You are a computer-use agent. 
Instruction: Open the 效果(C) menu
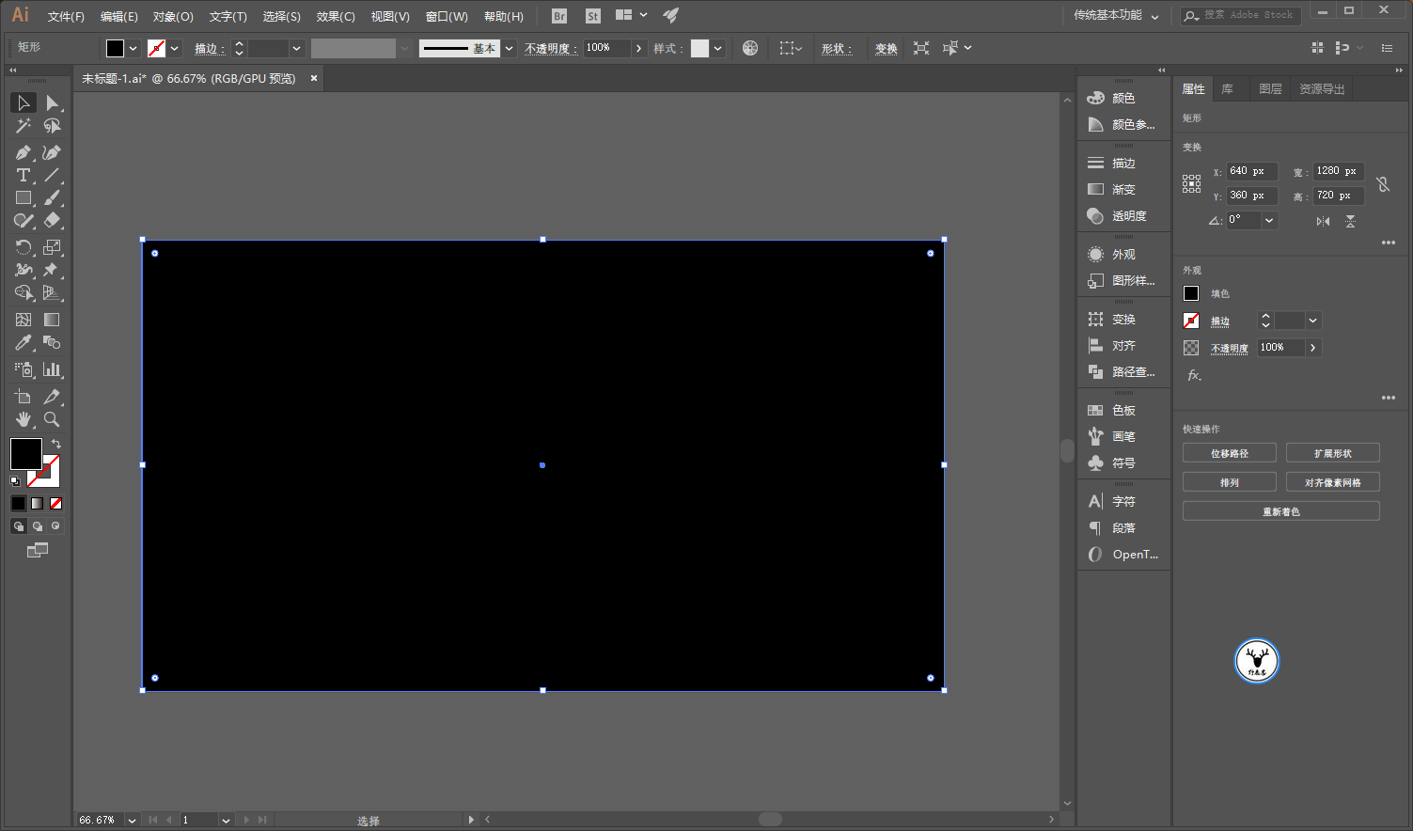(336, 17)
